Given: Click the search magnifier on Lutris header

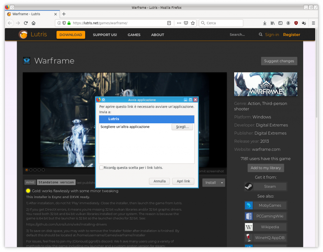Looking at the screenshot, I should [x=261, y=34].
